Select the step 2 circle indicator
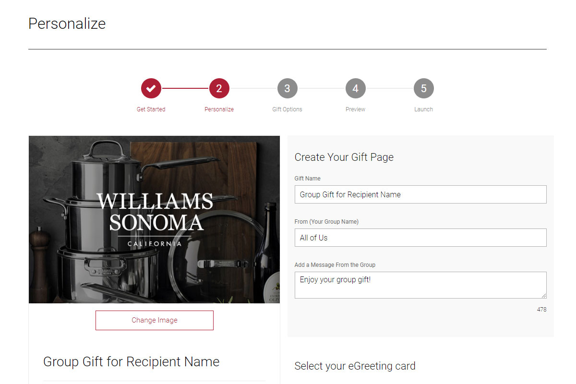This screenshot has height=384, width=576. click(x=219, y=88)
